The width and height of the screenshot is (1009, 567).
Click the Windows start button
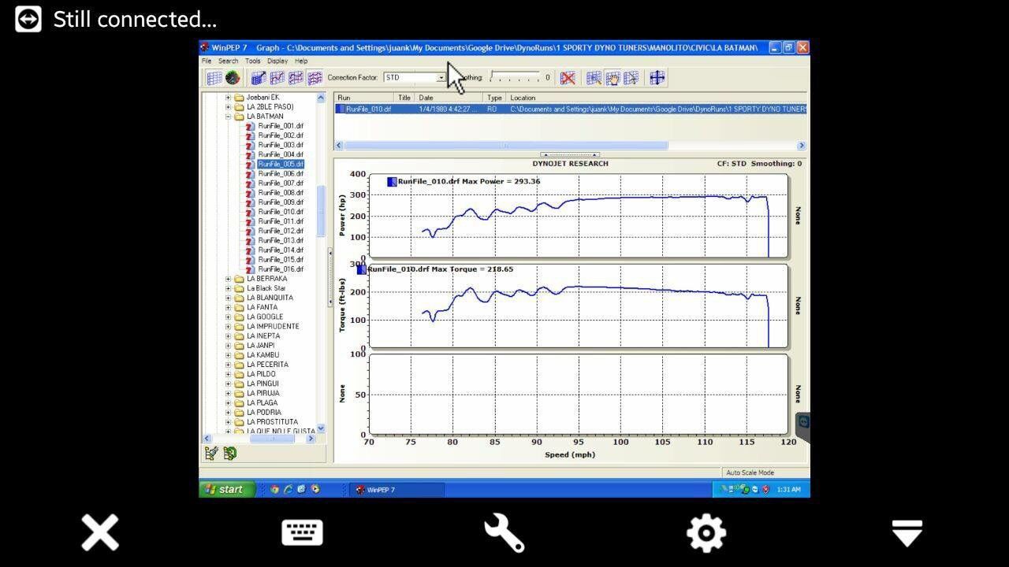[225, 489]
